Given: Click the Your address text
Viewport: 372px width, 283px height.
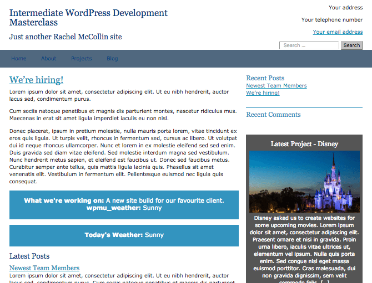Looking at the screenshot, I should (x=346, y=8).
